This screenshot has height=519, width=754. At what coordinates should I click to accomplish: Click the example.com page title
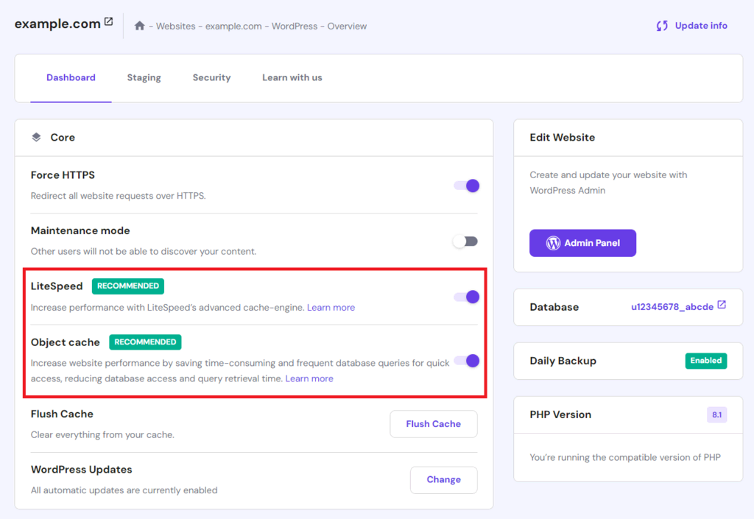tap(57, 24)
